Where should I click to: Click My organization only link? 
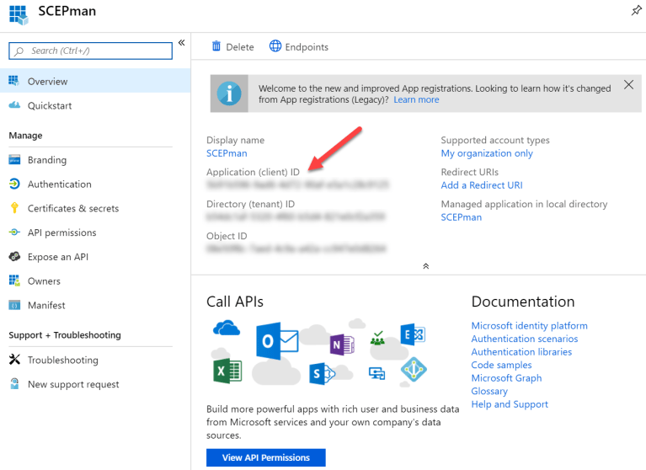[x=487, y=153]
